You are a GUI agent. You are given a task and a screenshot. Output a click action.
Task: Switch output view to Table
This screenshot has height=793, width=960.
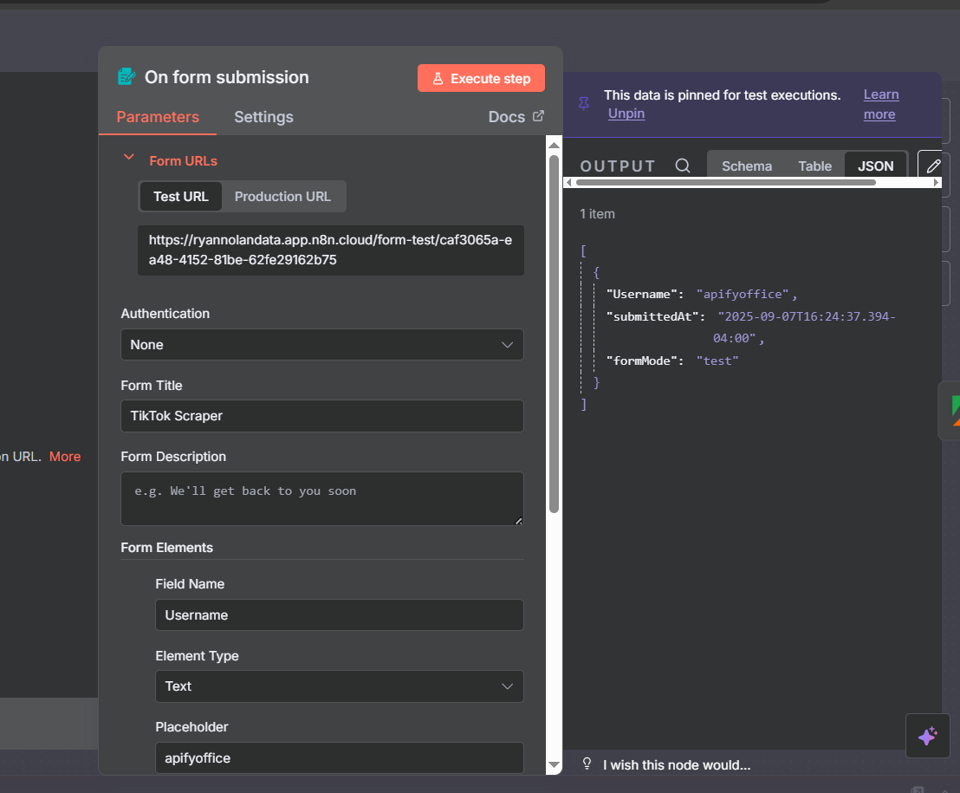click(814, 166)
